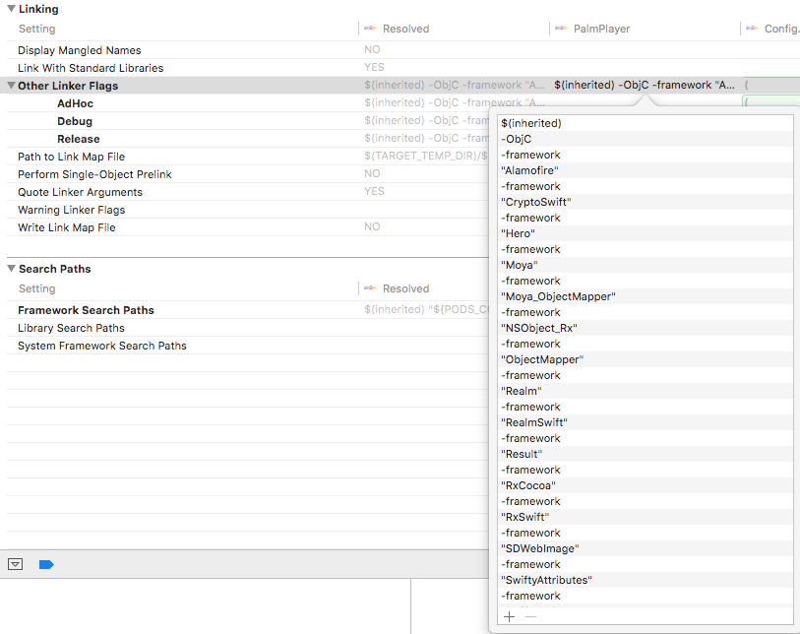Select the "Hero" entry
800x634 pixels.
pyautogui.click(x=645, y=233)
